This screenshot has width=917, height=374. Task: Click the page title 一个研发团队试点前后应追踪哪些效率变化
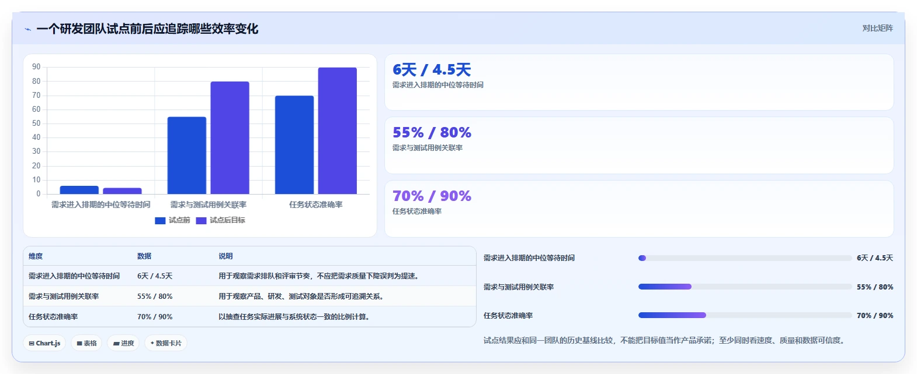tap(147, 29)
